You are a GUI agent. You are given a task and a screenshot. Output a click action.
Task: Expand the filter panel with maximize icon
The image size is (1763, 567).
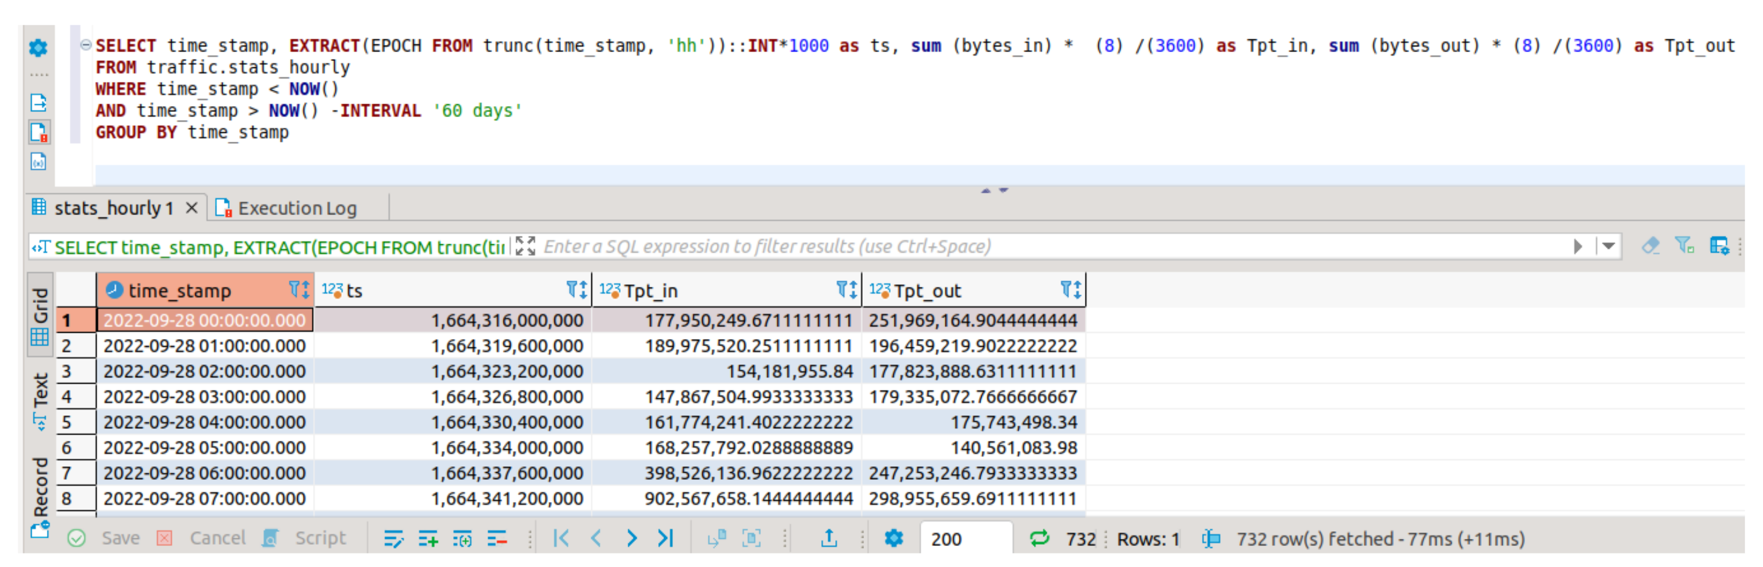tap(525, 246)
